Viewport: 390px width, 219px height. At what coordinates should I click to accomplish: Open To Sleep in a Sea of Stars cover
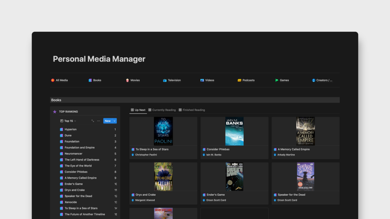(163, 131)
